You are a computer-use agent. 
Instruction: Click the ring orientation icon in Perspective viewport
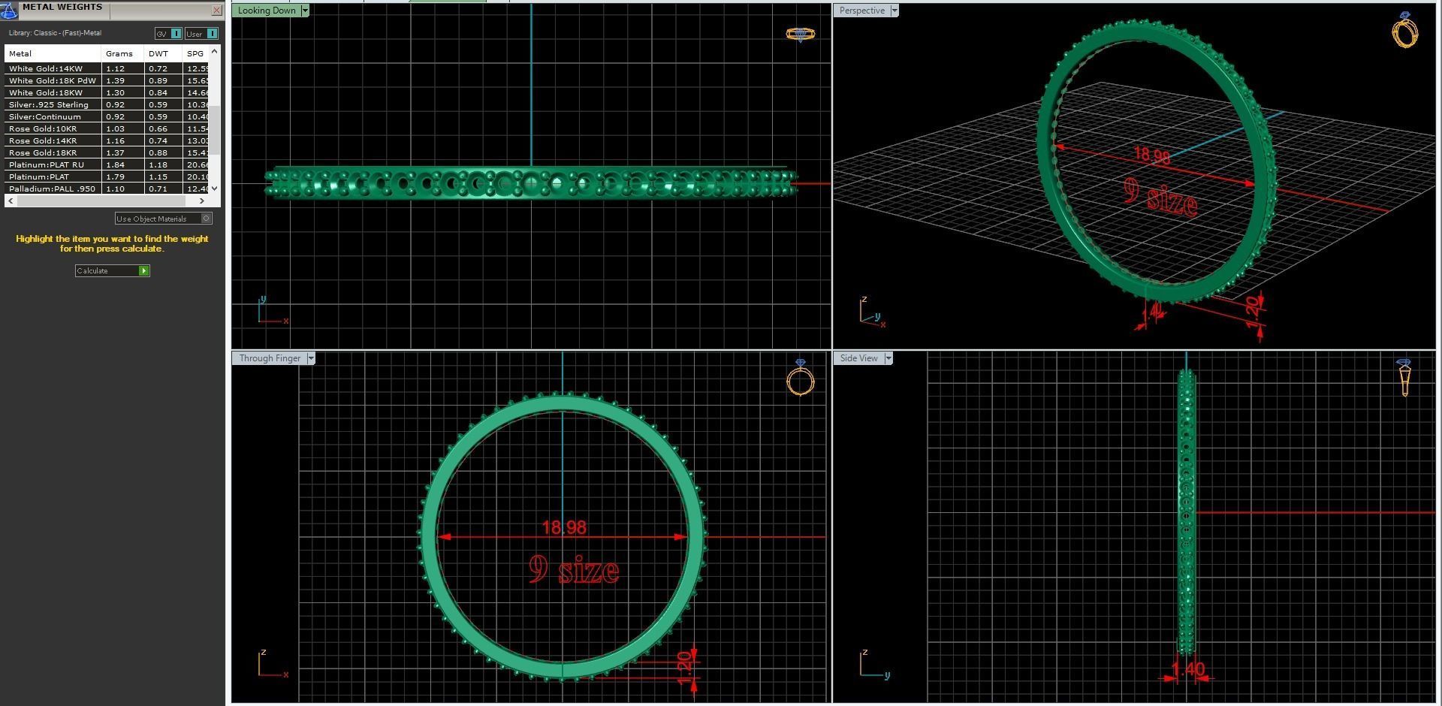[x=1405, y=30]
